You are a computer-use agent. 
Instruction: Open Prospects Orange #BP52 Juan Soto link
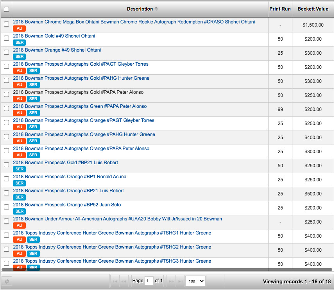67,205
